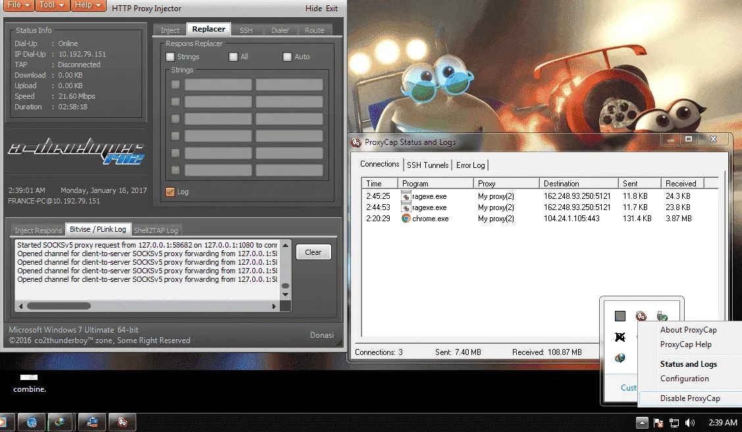Click the globe tray icon in overflow panel

620,358
